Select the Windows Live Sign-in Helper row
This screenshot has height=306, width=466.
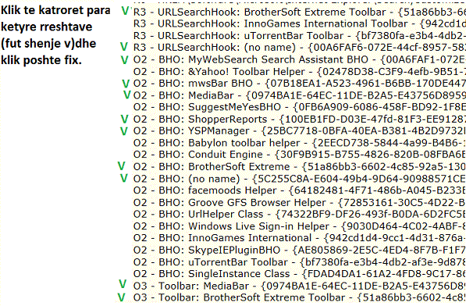pyautogui.click(x=300, y=226)
